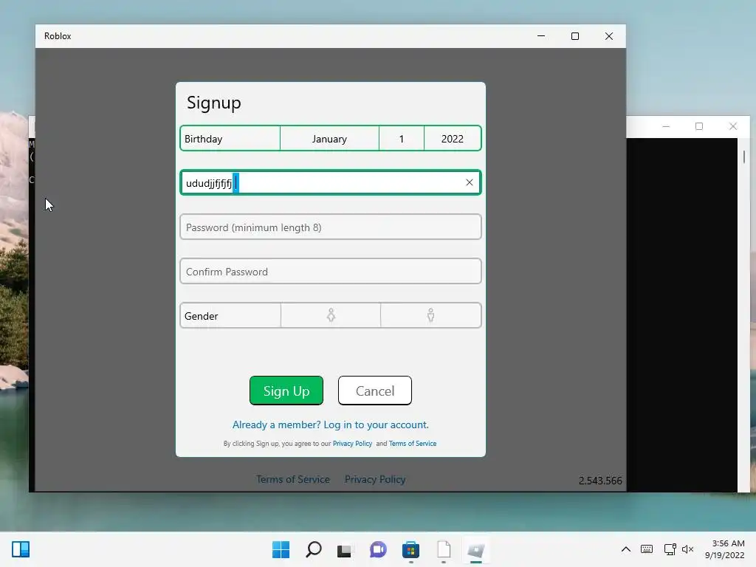The width and height of the screenshot is (756, 567).
Task: Open the Widgets panel on taskbar
Action: coord(21,549)
